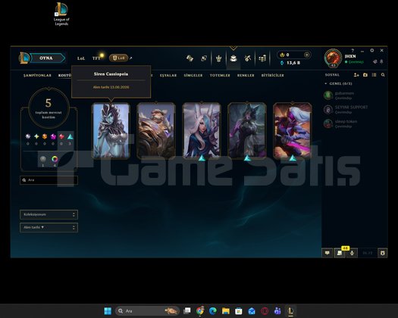Click the notifications bell icon
The height and width of the screenshot is (318, 398).
[x=381, y=61]
